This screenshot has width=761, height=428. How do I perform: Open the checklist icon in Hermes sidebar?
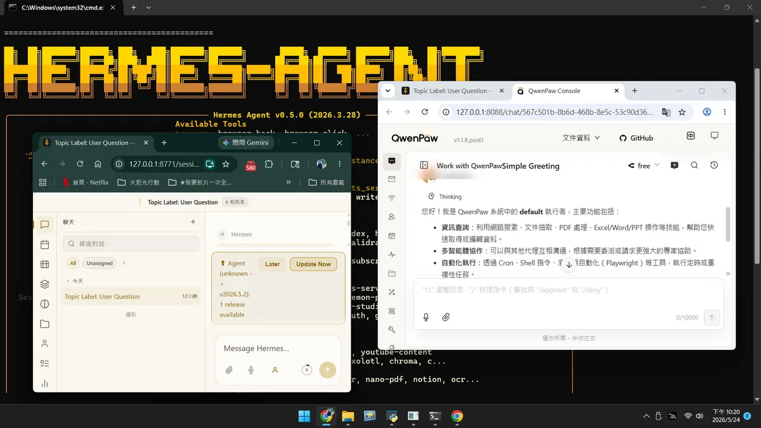point(44,363)
